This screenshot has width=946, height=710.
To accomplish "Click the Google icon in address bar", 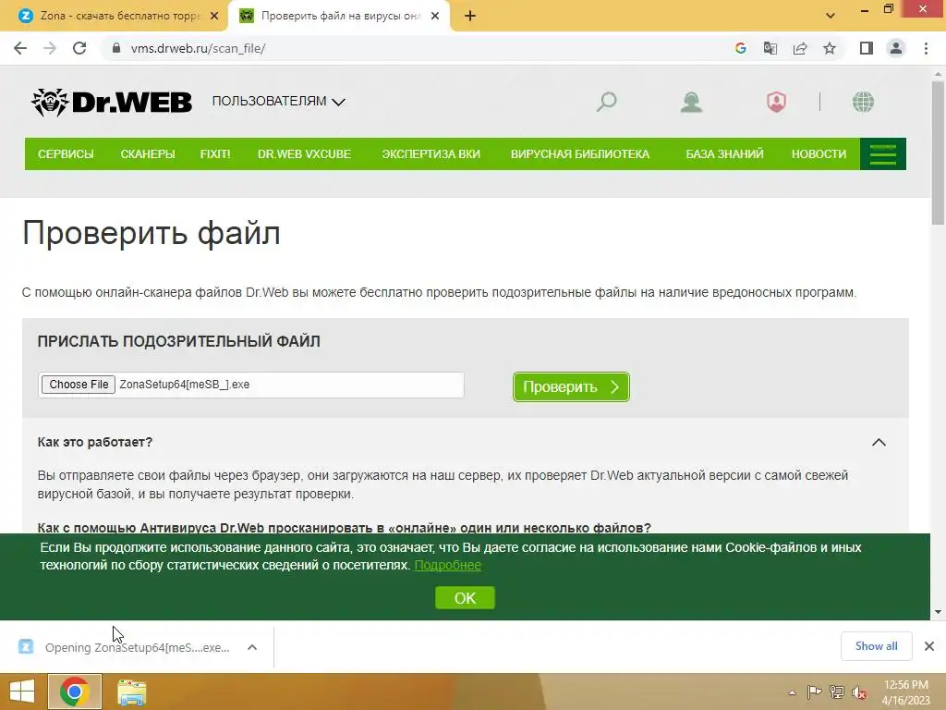I will tap(741, 48).
